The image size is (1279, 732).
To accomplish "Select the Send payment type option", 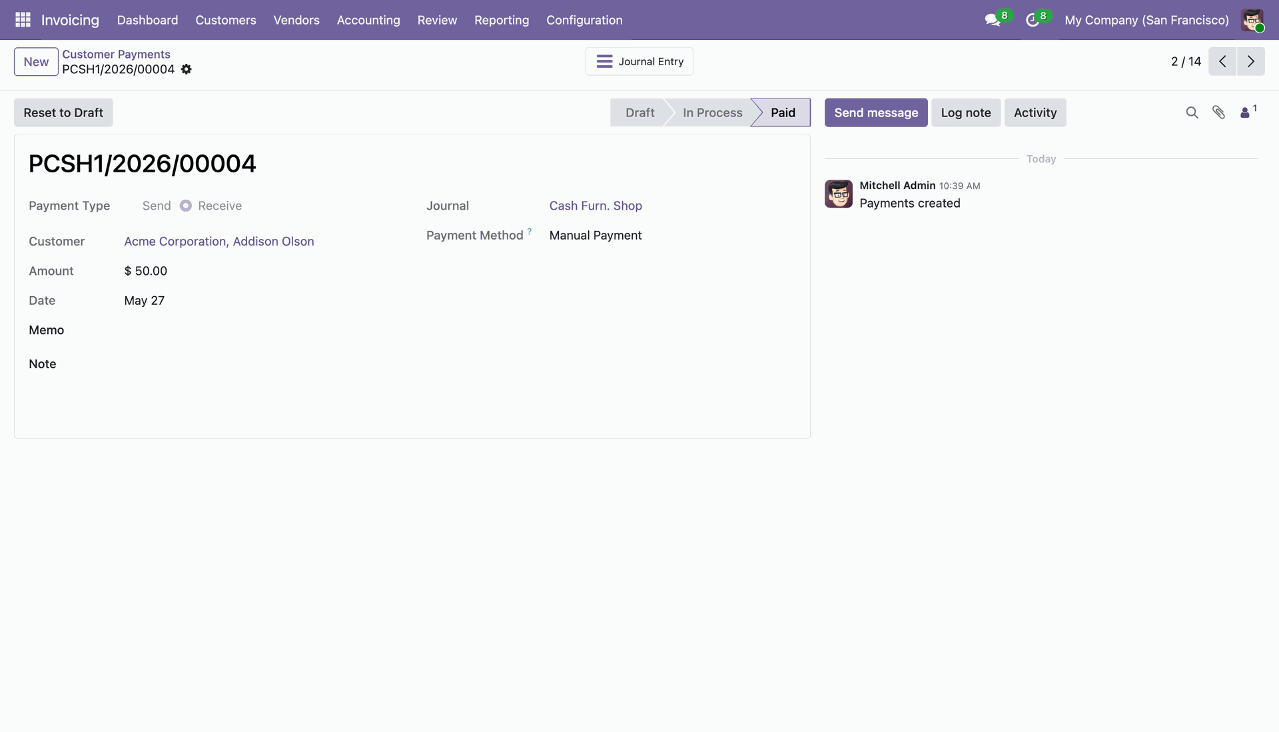I will click(x=157, y=206).
